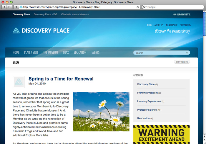Click the scrollbar up arrow
This screenshot has height=144, width=206.
click(x=205, y=136)
